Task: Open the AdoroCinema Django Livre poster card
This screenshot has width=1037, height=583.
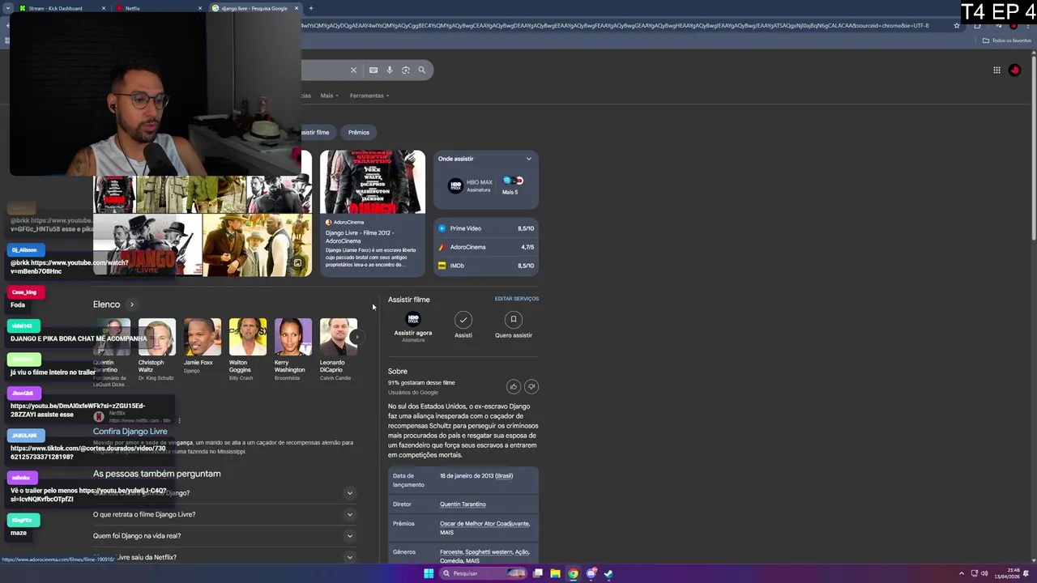Action: [372, 212]
